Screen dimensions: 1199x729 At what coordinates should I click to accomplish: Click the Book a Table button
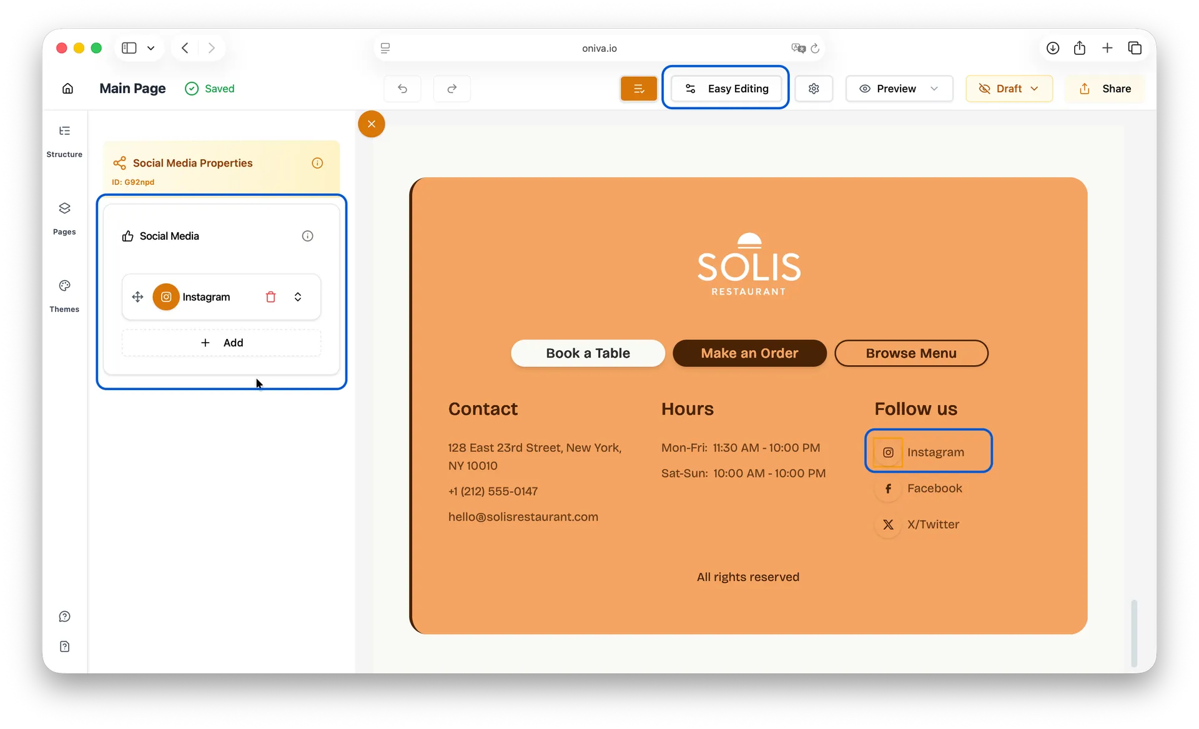tap(588, 353)
